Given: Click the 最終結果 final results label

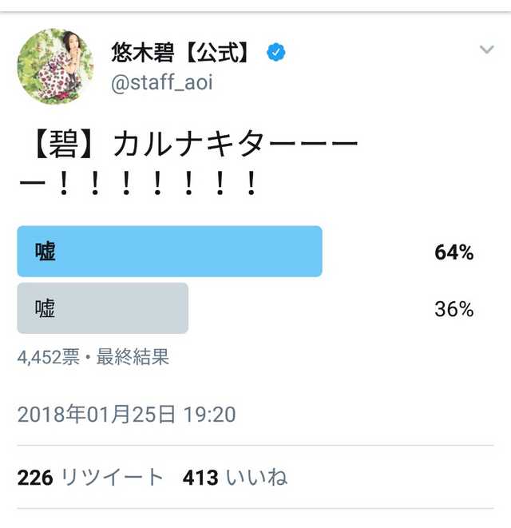Looking at the screenshot, I should click(133, 357).
